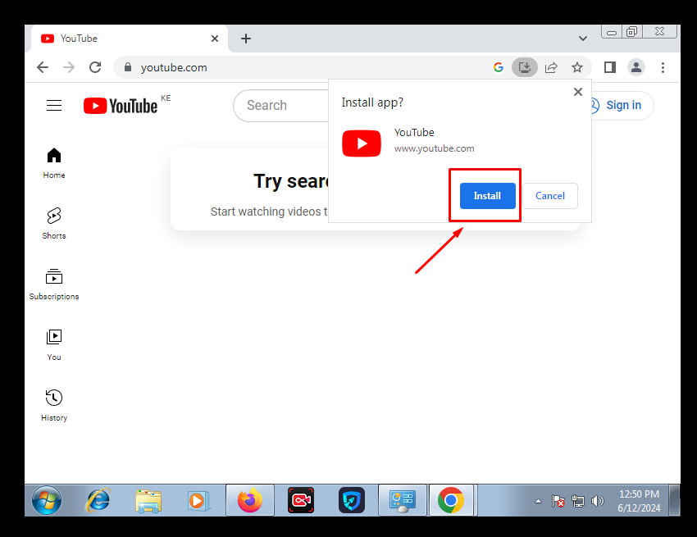Image resolution: width=697 pixels, height=537 pixels.
Task: Open History in the YouTube sidebar
Action: (54, 406)
